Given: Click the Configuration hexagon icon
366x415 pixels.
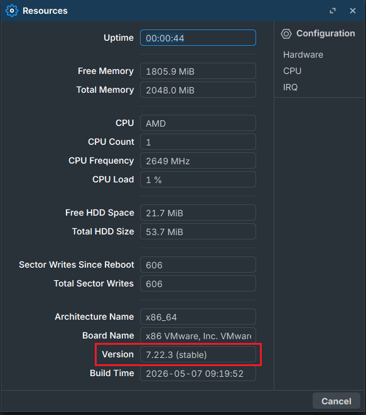Looking at the screenshot, I should click(286, 34).
